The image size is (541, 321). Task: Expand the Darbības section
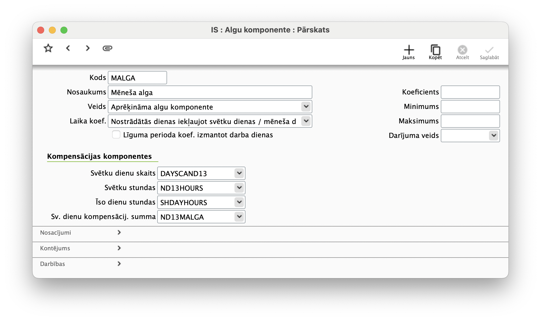click(x=119, y=264)
